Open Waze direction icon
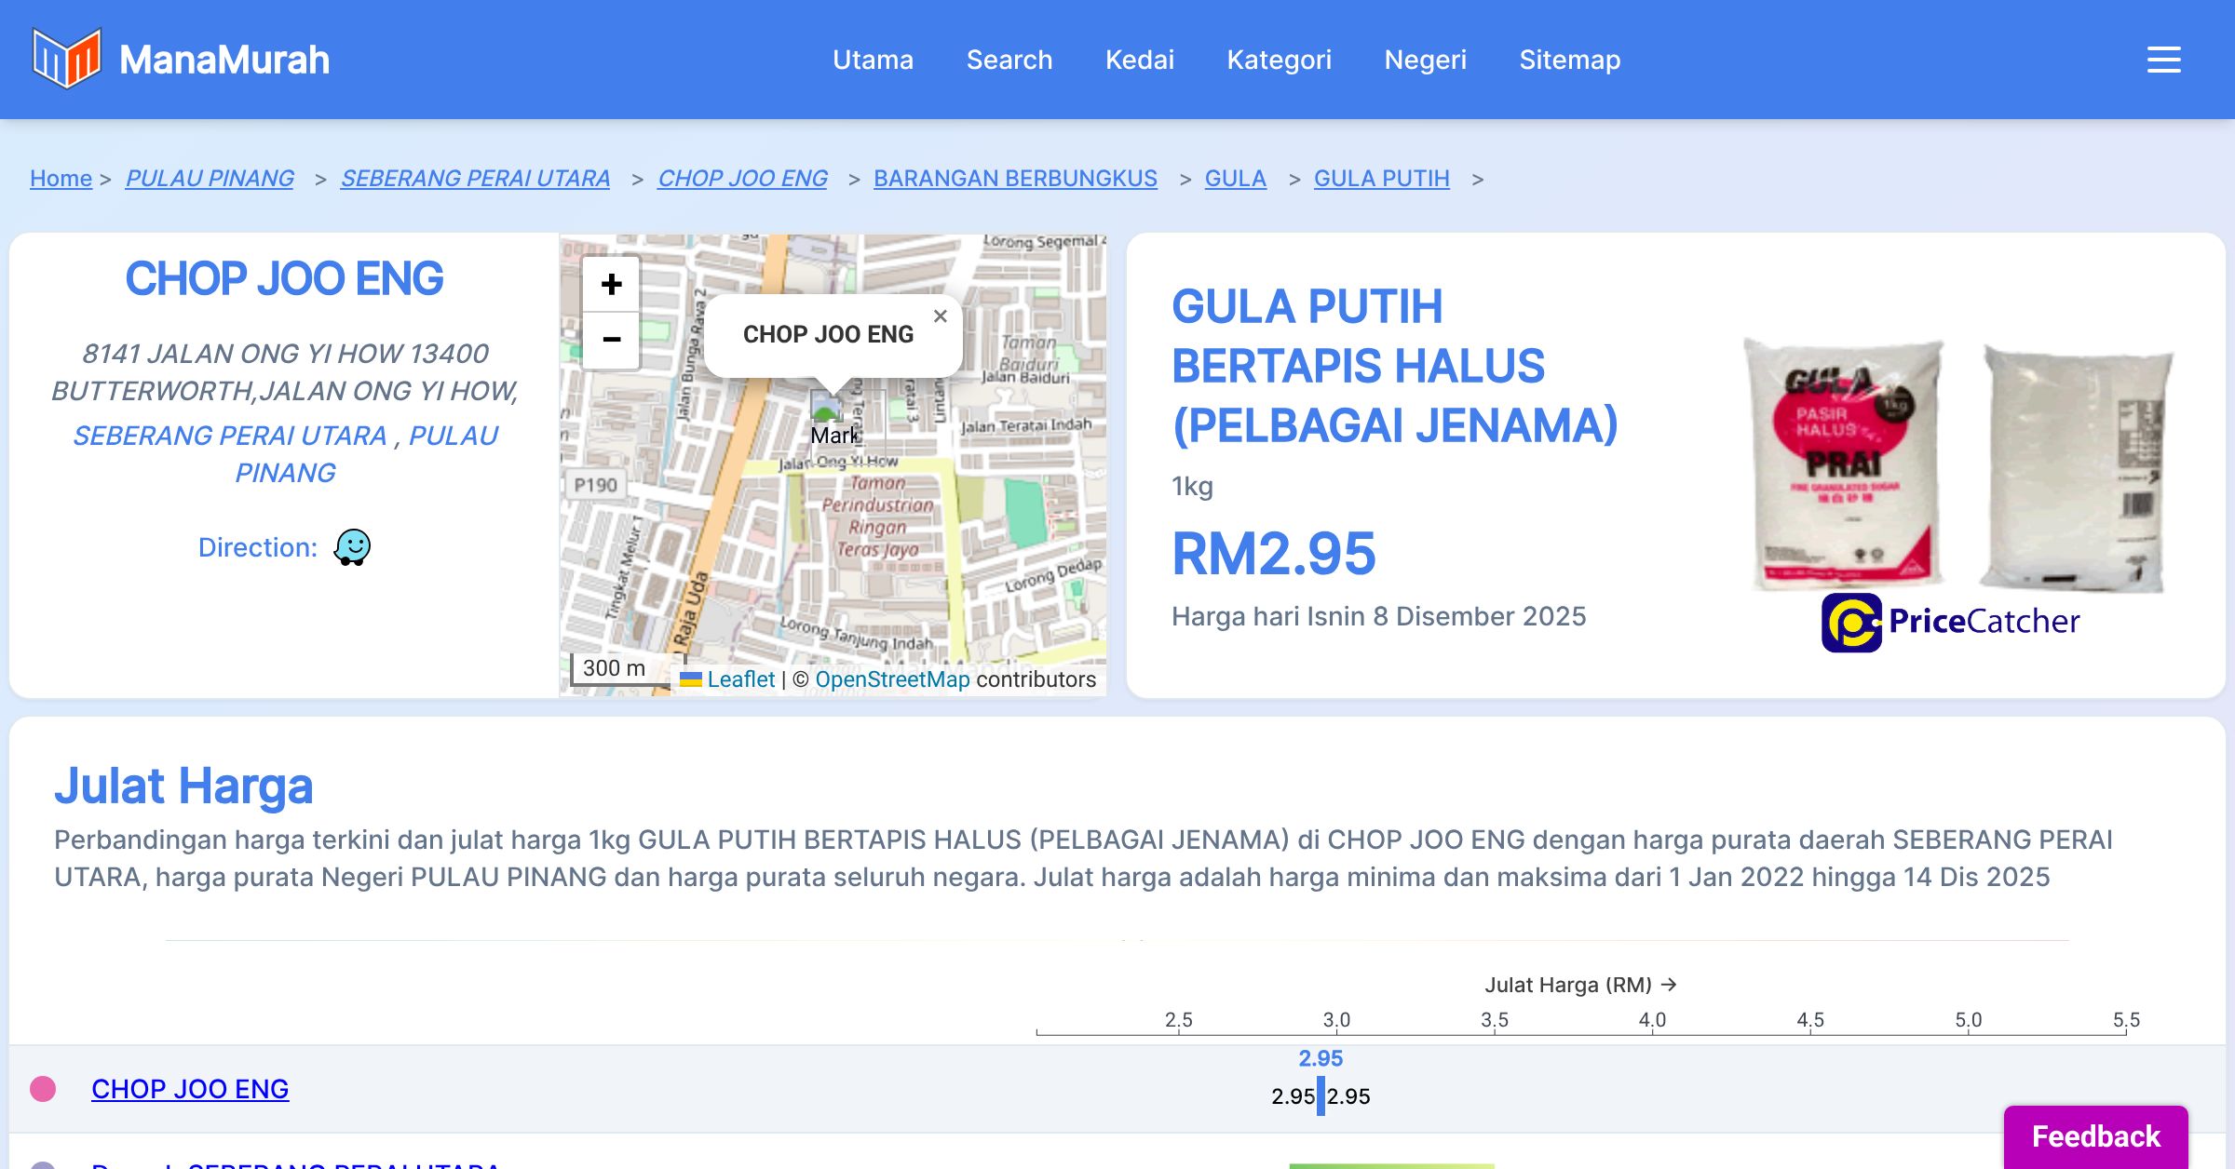 tap(352, 547)
